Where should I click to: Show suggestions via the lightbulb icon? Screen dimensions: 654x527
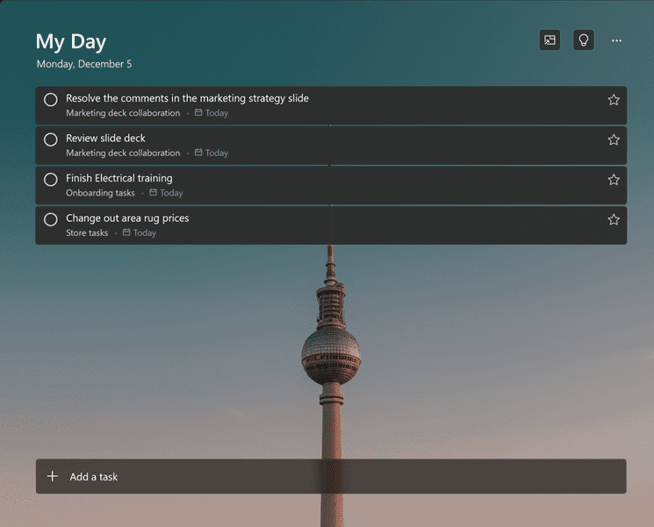pyautogui.click(x=584, y=40)
